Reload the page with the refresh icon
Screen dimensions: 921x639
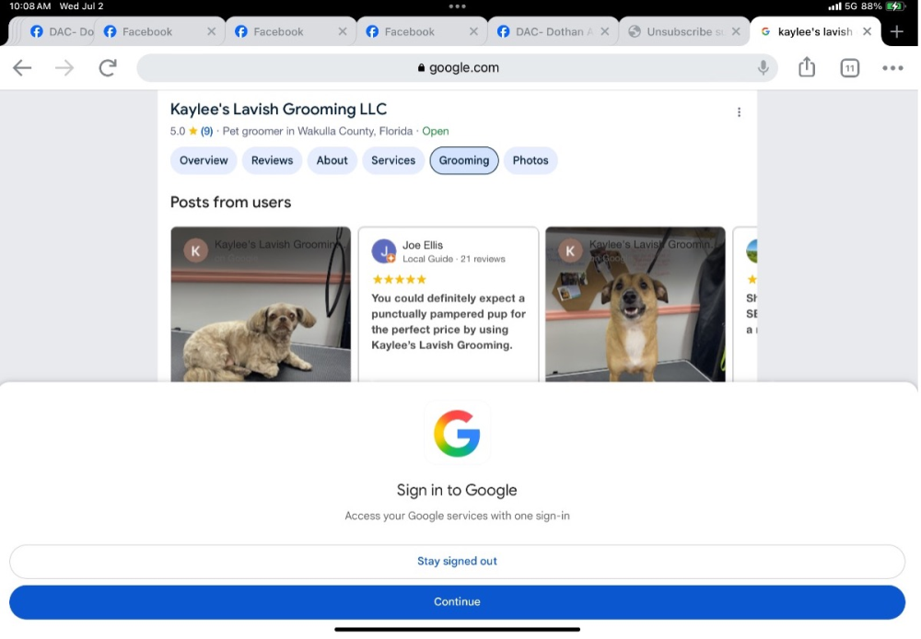pos(108,67)
